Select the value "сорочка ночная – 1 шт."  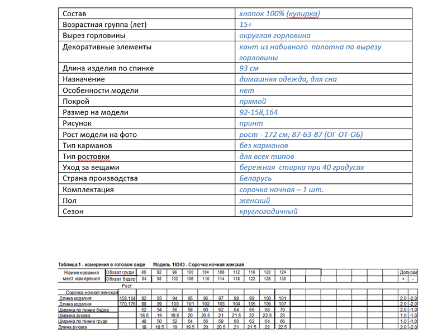282,189
